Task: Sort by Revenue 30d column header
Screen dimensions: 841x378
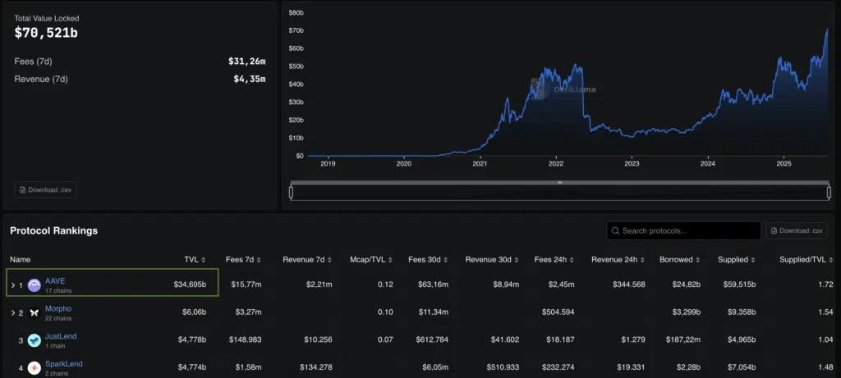Action: point(491,260)
